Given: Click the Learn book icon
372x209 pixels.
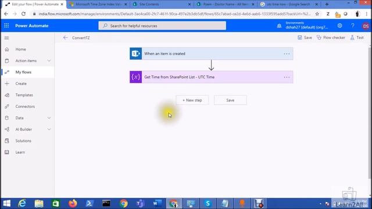Looking at the screenshot, I should click(x=7, y=152).
